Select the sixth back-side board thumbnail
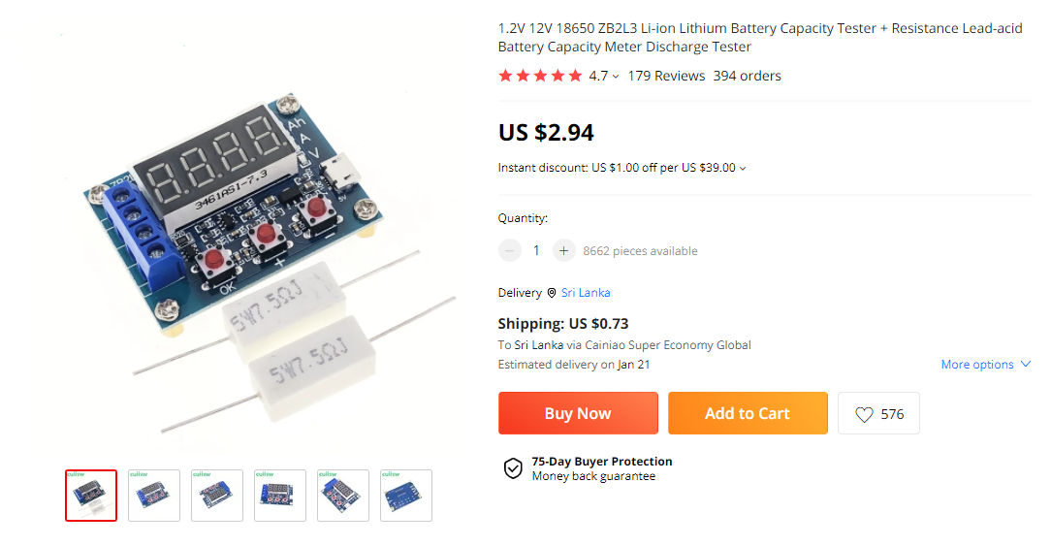This screenshot has height=546, width=1051. pyautogui.click(x=406, y=496)
